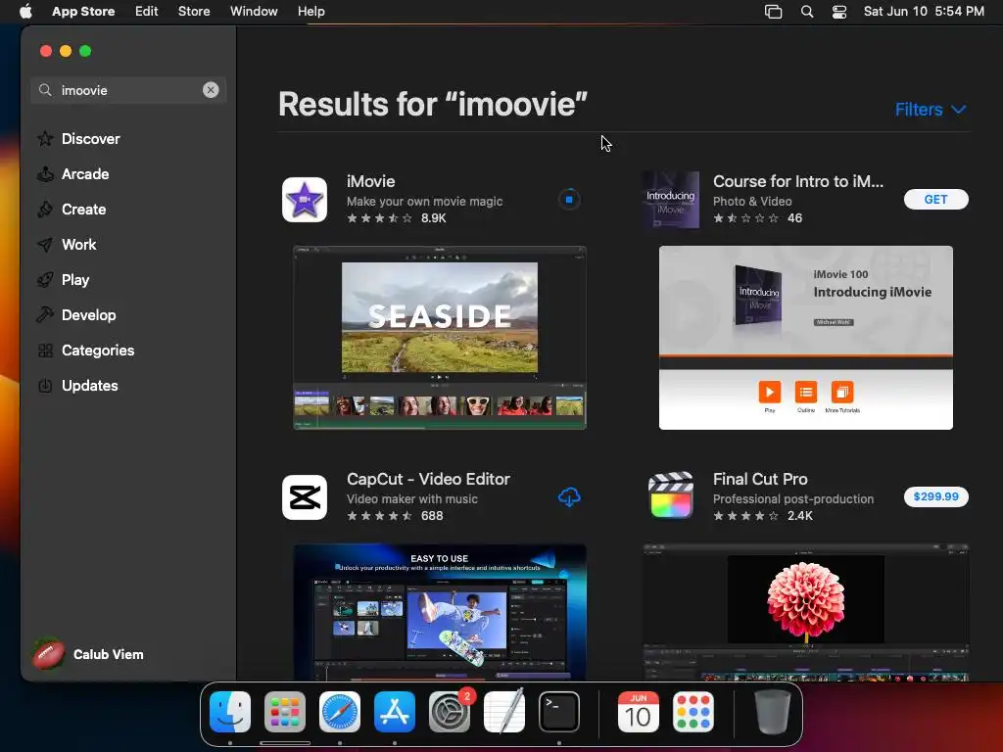Open Trash from the Dock
This screenshot has width=1003, height=752.
pyautogui.click(x=772, y=712)
